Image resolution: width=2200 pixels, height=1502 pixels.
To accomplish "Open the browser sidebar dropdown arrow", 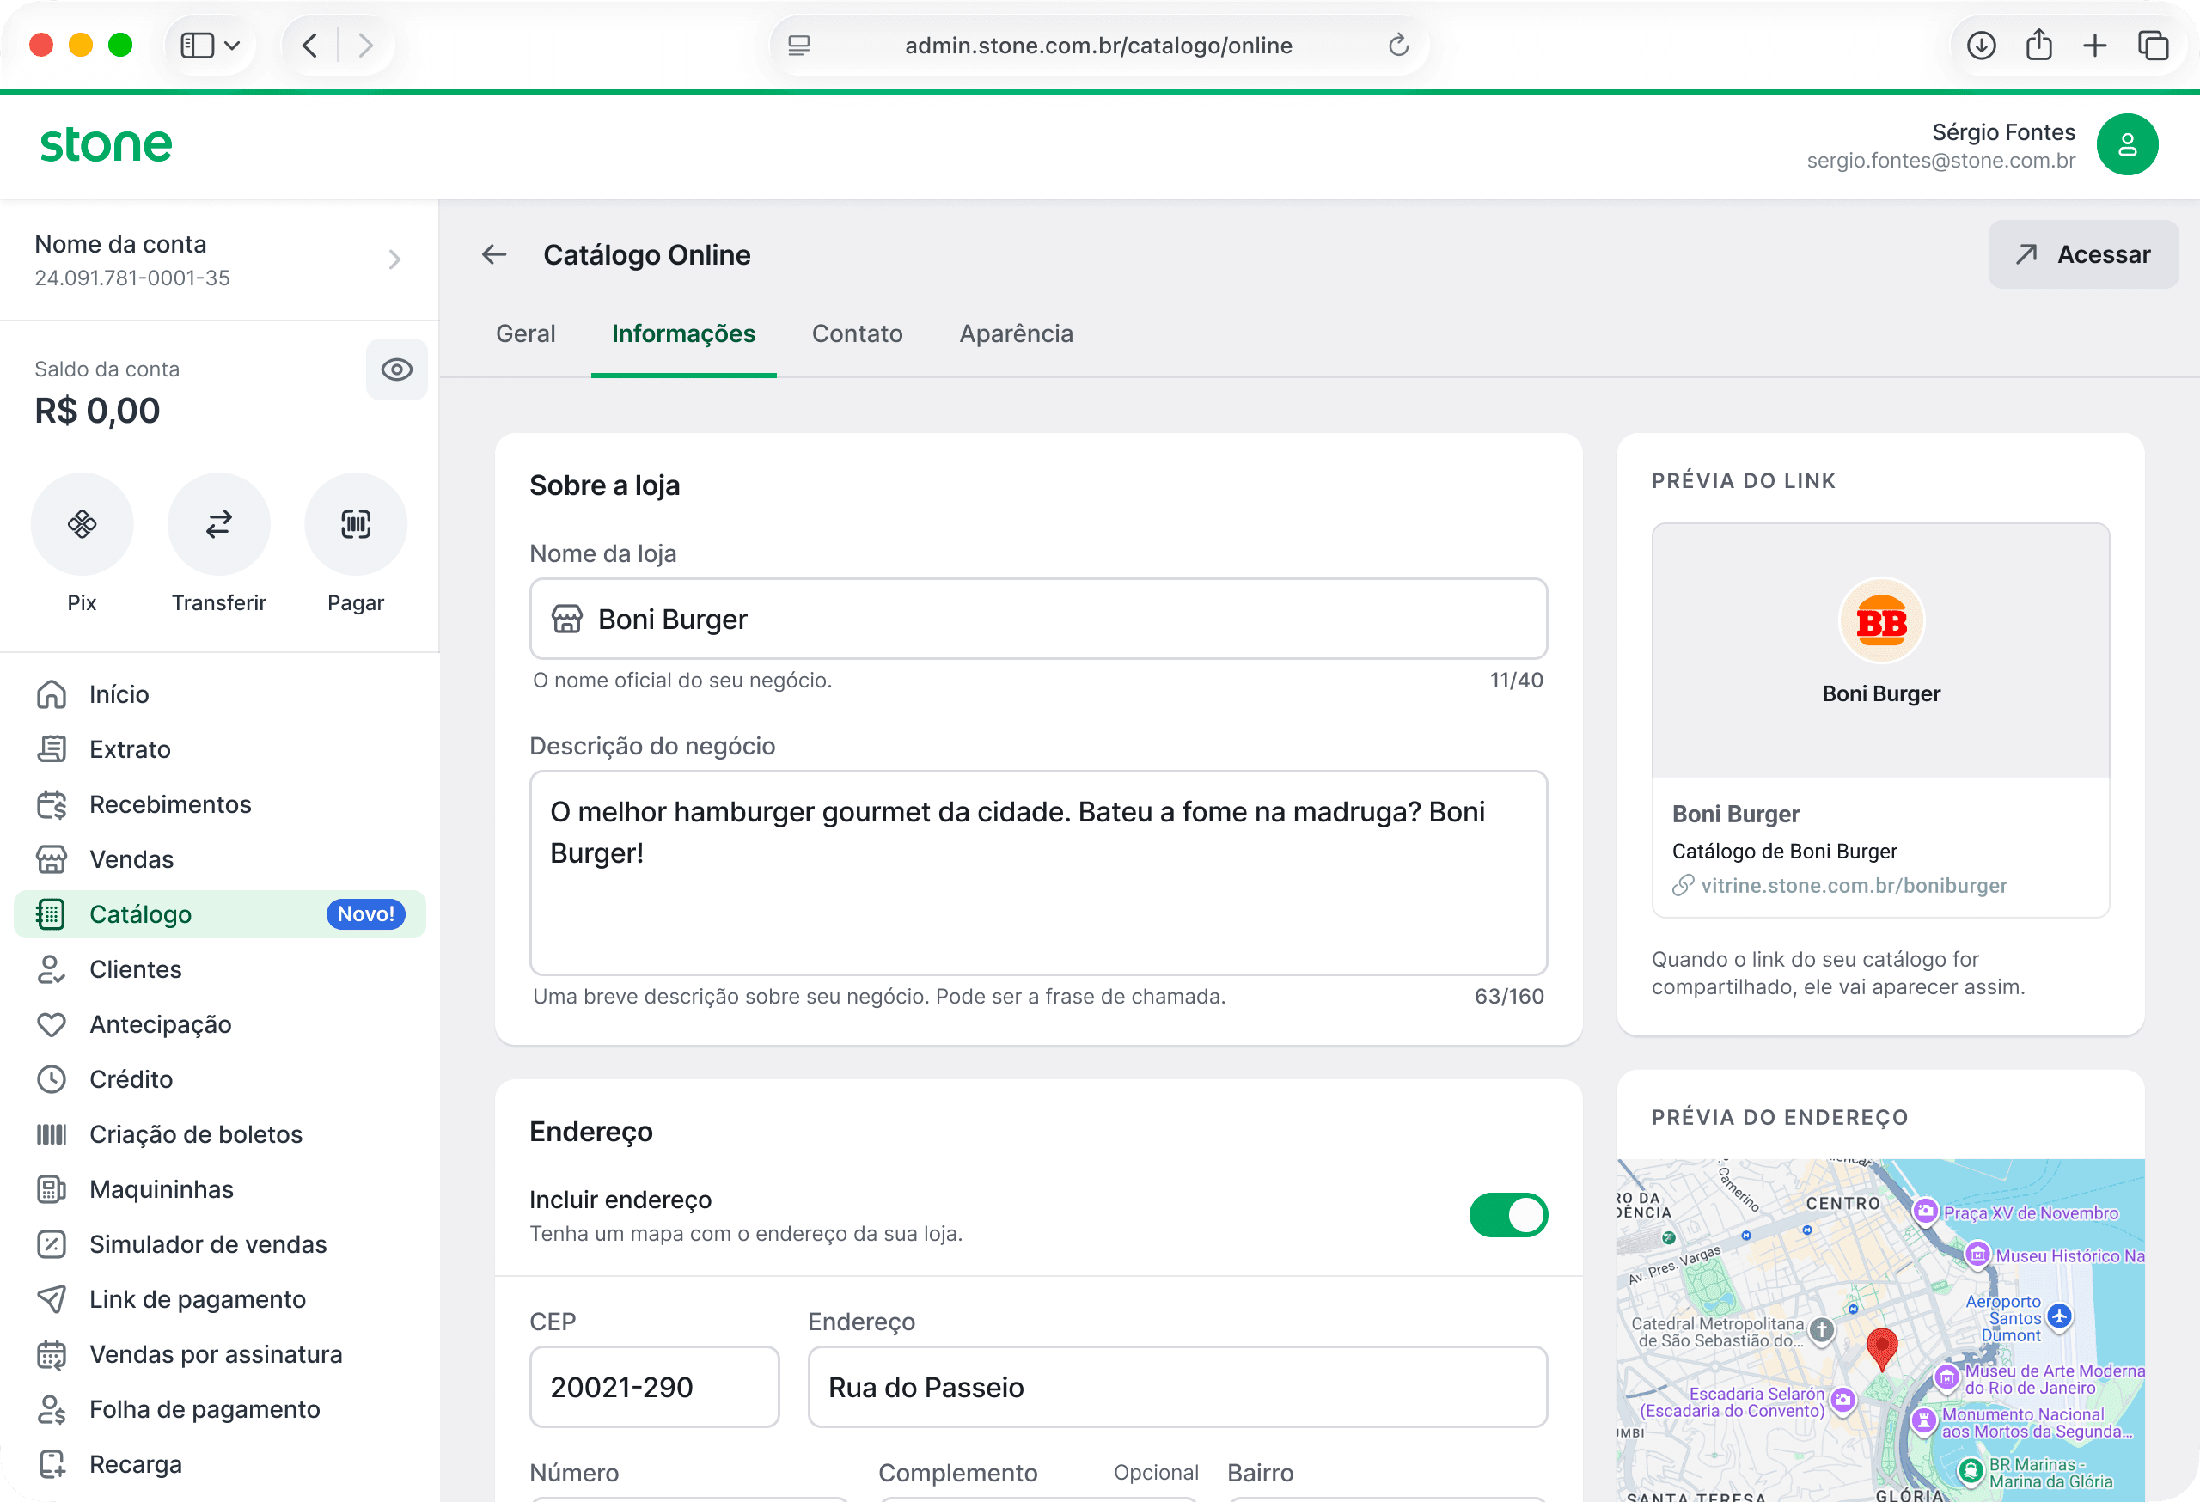I will point(232,46).
